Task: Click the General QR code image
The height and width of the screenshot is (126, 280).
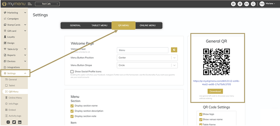Action: [217, 62]
